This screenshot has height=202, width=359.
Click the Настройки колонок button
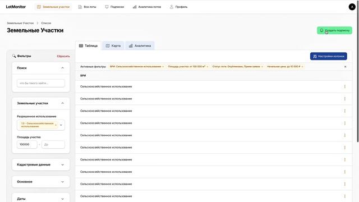coord(329,56)
